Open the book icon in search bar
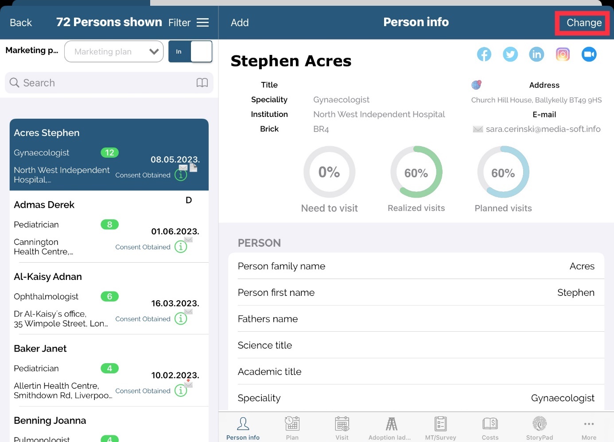Screen dimensions: 614x442 [202, 83]
